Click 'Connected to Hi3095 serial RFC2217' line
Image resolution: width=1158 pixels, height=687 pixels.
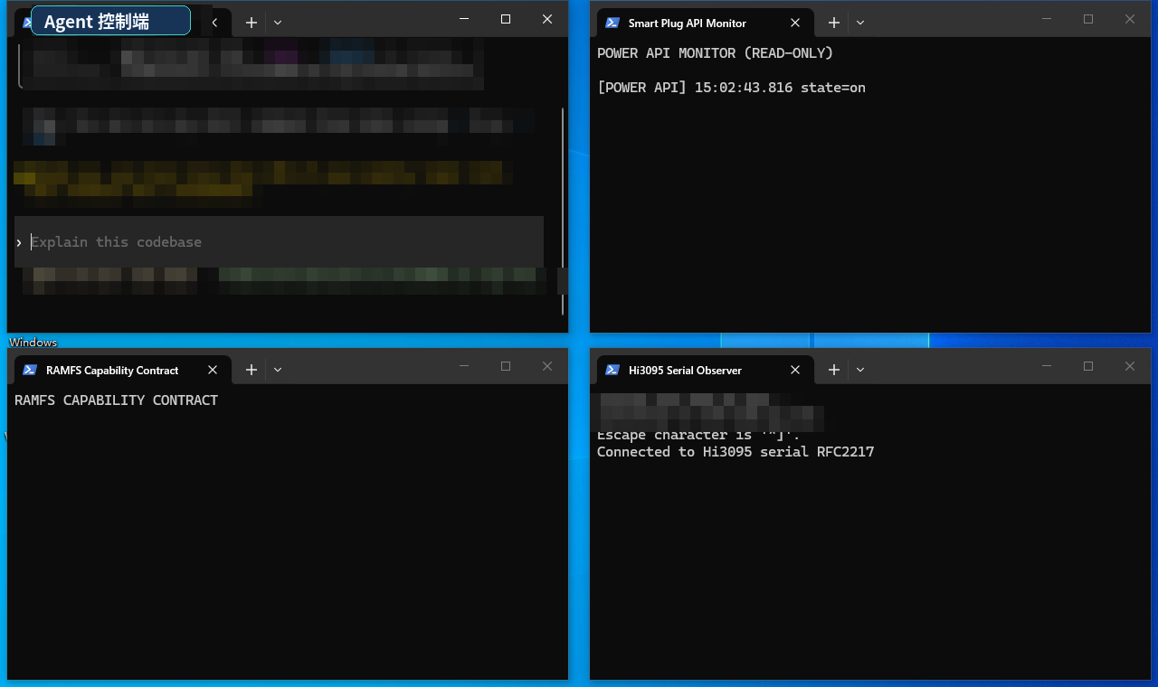736,452
